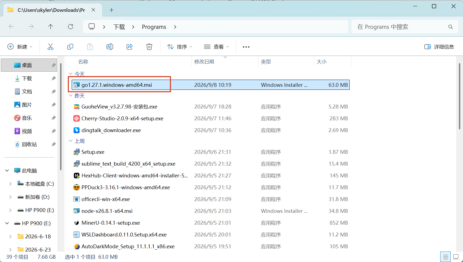Switch to details list view at bottom right
463x262 pixels.
445,257
